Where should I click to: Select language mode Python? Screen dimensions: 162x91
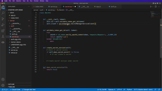(x=129, y=89)
